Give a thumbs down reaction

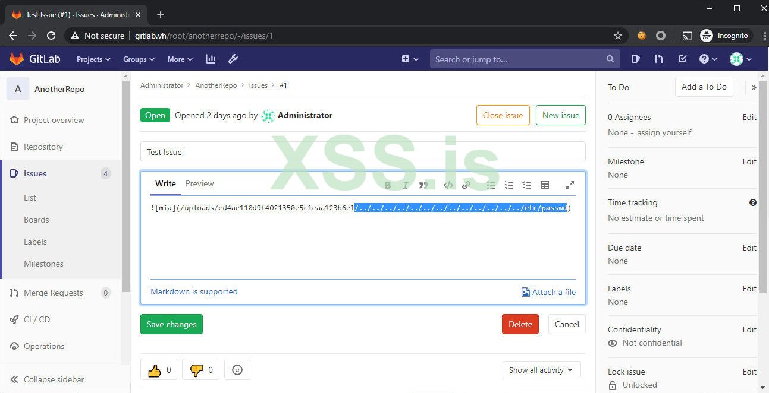pos(201,370)
